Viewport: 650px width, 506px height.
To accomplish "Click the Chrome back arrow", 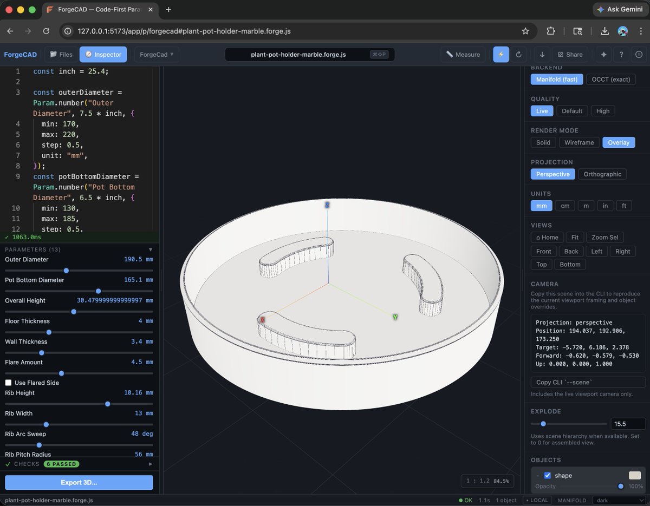I will [x=10, y=31].
